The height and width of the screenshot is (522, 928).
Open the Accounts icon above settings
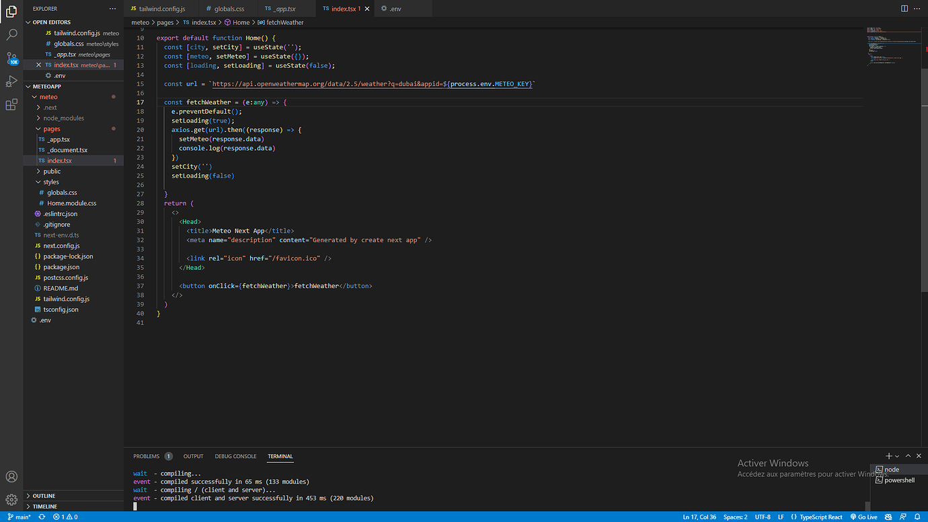coord(12,476)
